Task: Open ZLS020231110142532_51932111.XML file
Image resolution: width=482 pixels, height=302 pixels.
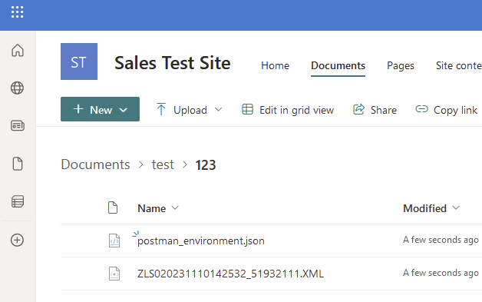Action: (x=230, y=274)
